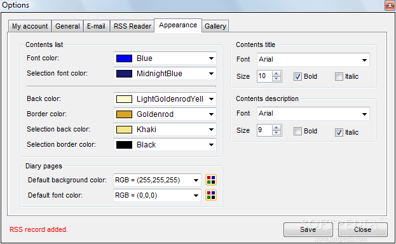Expand the Selection font color MidnightBlue dropdown

coord(165,74)
